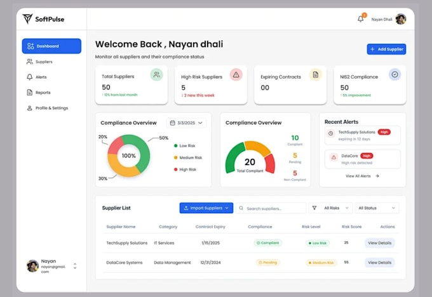Click the High badge on DataCore alert
Viewport: 432px width, 297px height.
coord(367,155)
